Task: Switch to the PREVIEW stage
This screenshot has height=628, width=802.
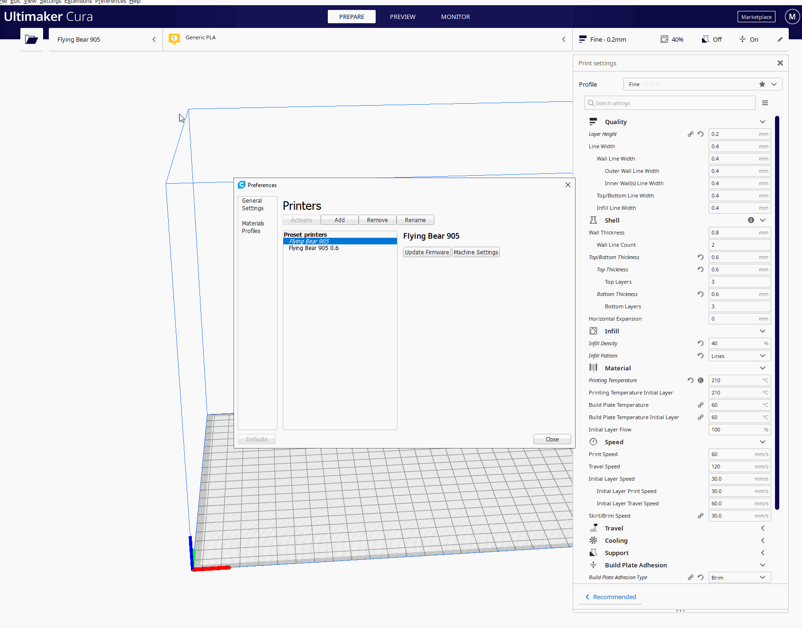Action: [x=403, y=17]
